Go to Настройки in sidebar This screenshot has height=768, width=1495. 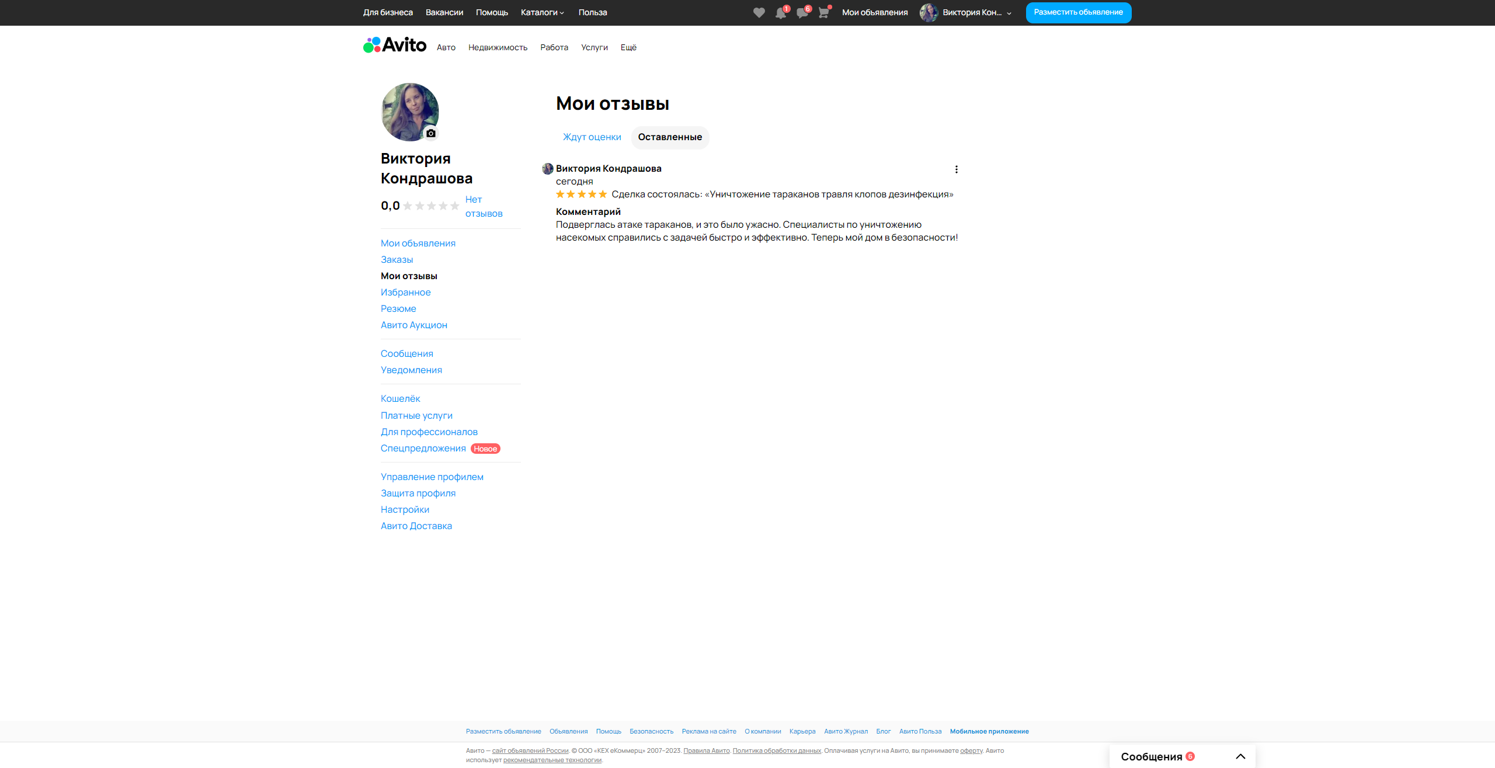pyautogui.click(x=405, y=510)
